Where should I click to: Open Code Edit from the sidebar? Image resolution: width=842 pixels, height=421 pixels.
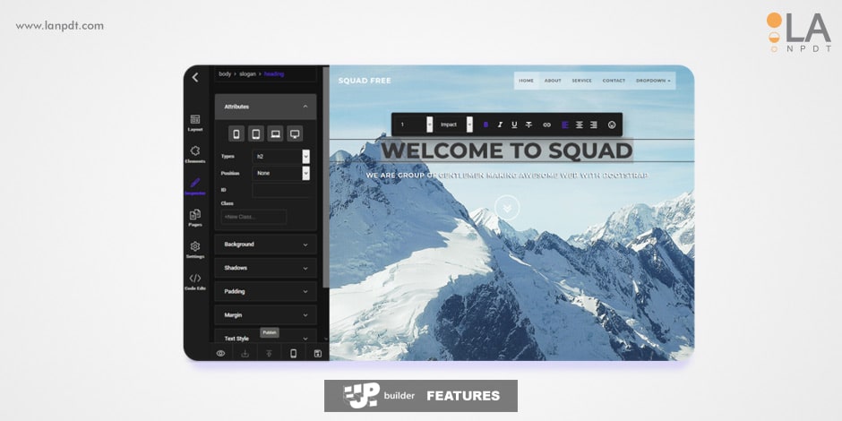195,281
